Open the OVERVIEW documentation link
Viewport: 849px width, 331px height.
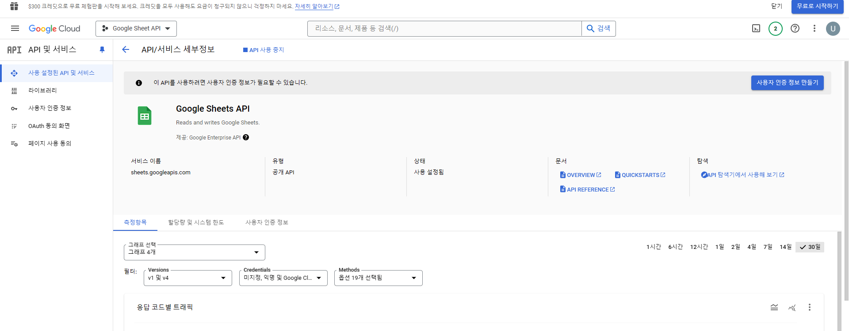tap(581, 175)
